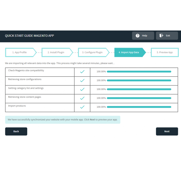181x170 pixels.
Task: Click the successfully synchronized message banner
Action: 63,120
